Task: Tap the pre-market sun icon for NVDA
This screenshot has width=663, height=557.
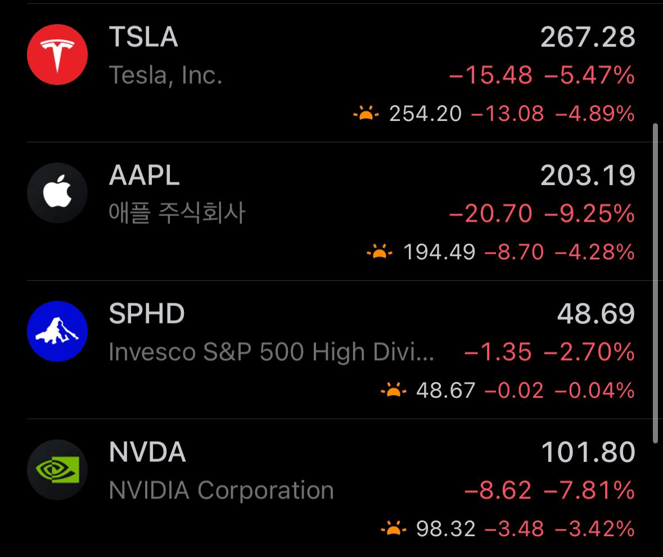Action: pyautogui.click(x=393, y=528)
